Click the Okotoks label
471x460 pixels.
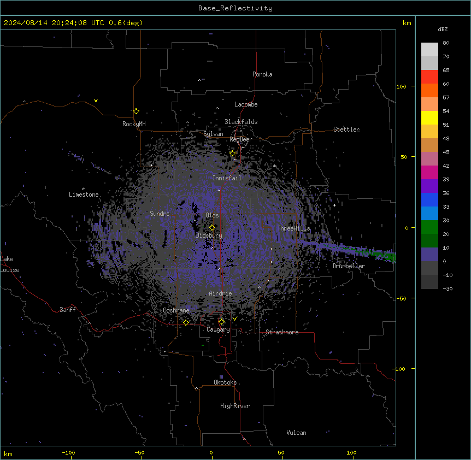click(x=225, y=382)
